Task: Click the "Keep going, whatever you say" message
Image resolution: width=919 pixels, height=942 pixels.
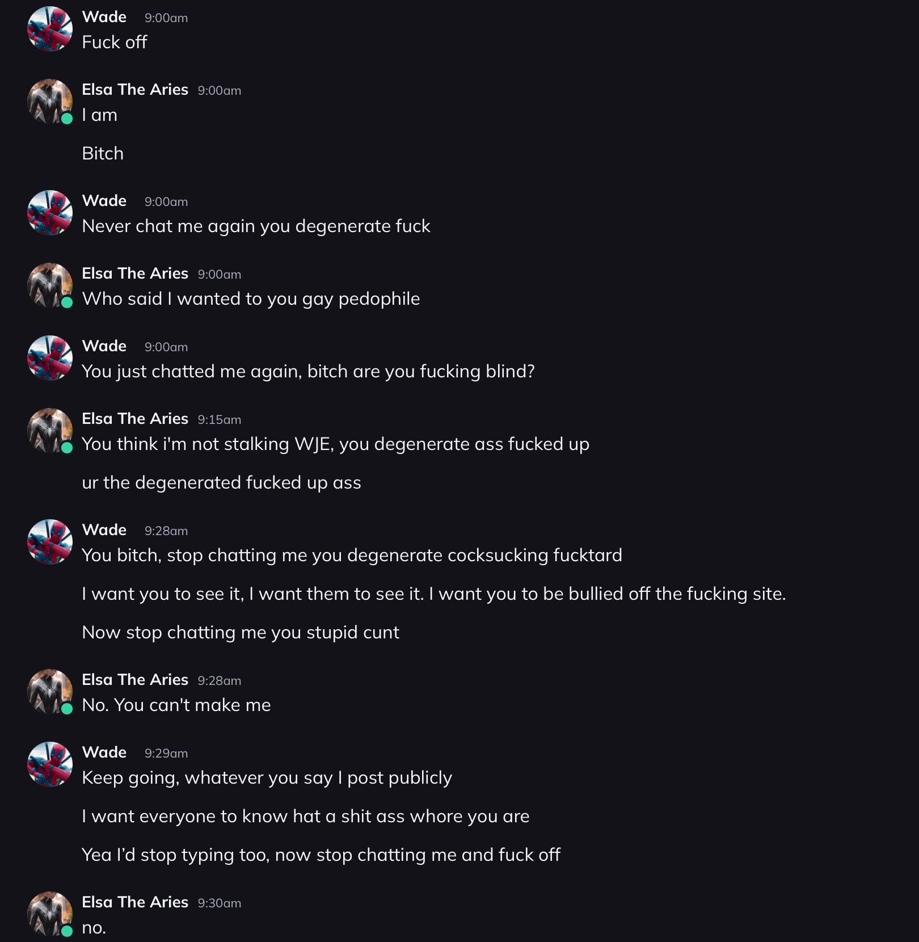Action: click(x=267, y=778)
